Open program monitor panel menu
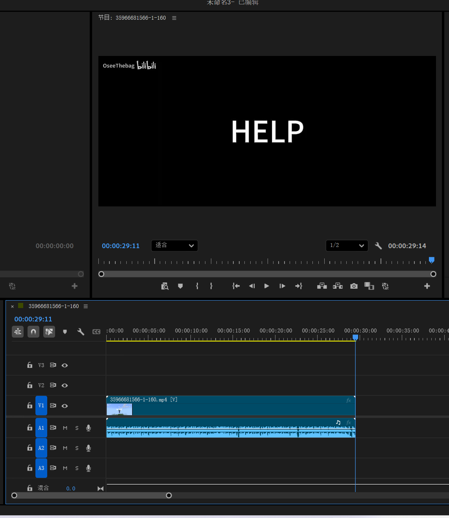 (x=174, y=18)
